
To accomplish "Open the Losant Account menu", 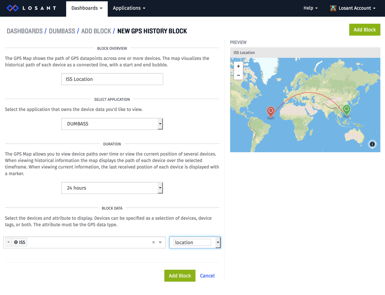I will click(x=353, y=8).
